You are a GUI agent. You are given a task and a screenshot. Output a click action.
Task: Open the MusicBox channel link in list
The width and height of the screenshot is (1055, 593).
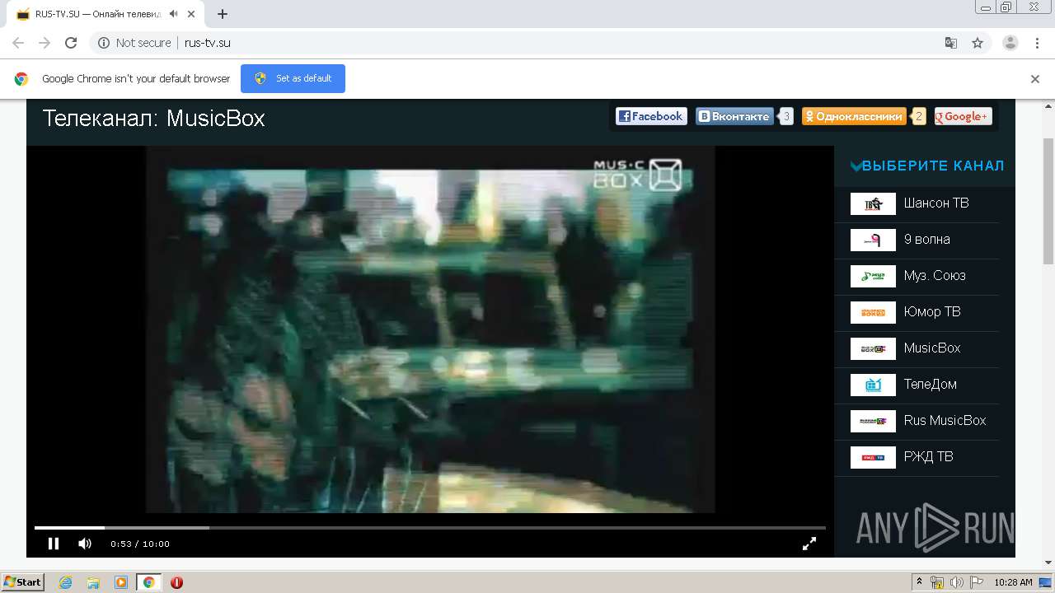[x=932, y=348]
